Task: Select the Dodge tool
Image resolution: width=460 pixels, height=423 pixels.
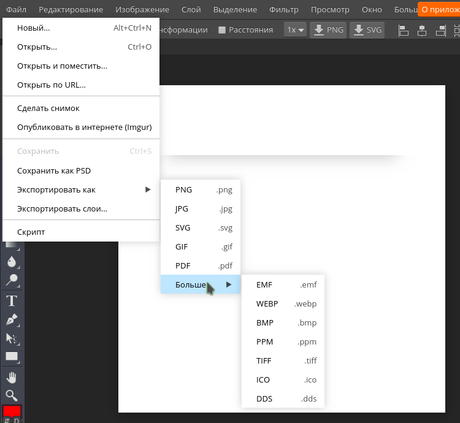Action: coord(12,280)
